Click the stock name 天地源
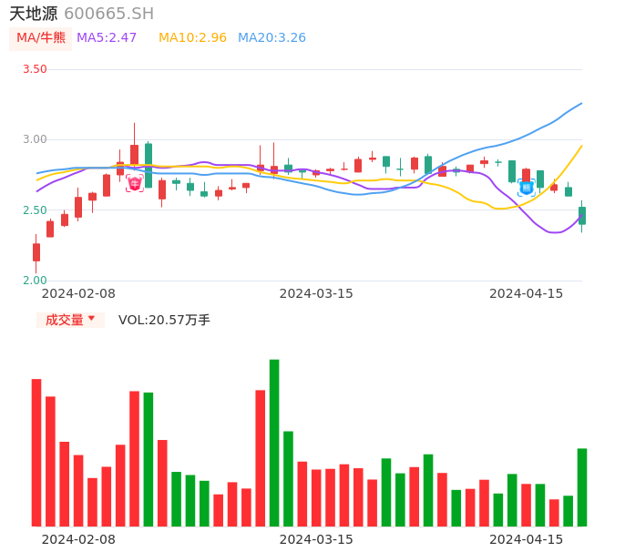Viewport: 625px width, 552px height. [33, 14]
